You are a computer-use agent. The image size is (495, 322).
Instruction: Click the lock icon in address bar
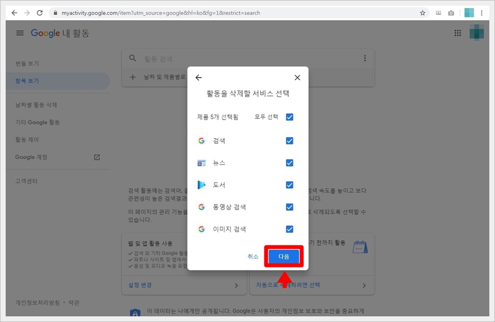pyautogui.click(x=56, y=13)
